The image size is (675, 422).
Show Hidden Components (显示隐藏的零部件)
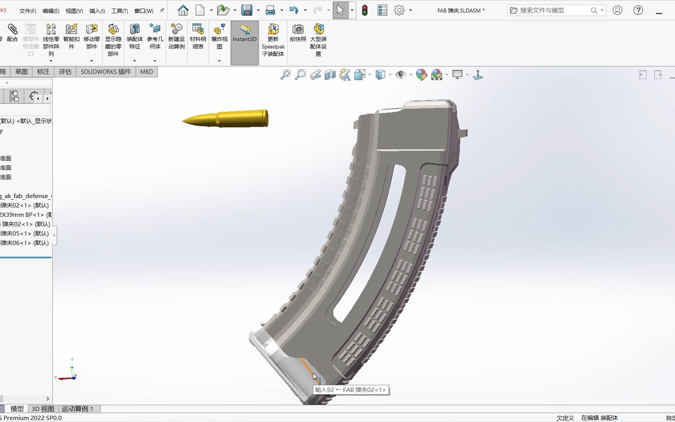[113, 40]
